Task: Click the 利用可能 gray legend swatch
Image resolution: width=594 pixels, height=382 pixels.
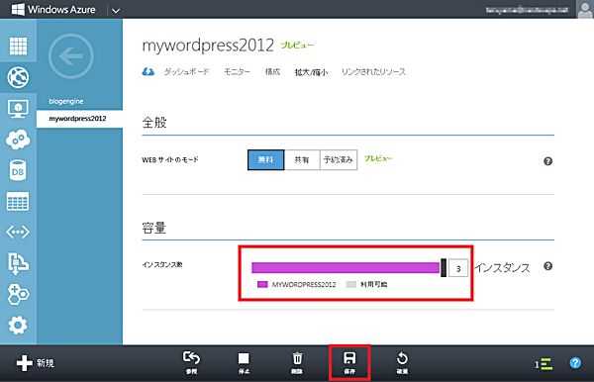Action: pos(350,284)
